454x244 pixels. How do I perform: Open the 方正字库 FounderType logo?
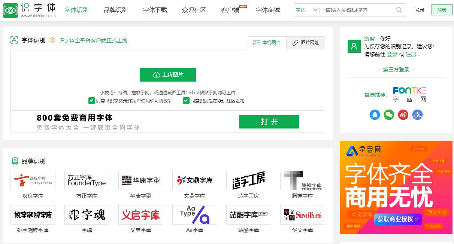click(x=87, y=180)
